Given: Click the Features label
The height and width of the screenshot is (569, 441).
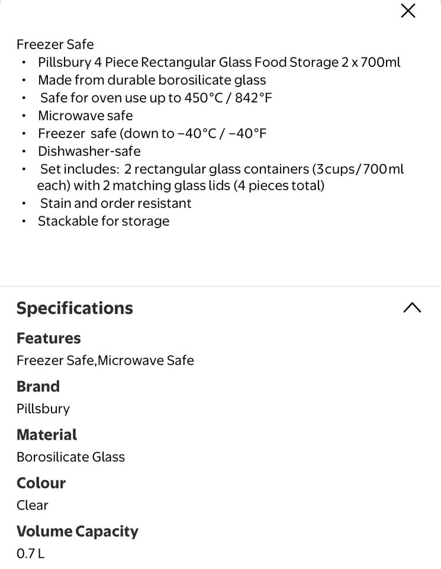Looking at the screenshot, I should pyautogui.click(x=49, y=338).
